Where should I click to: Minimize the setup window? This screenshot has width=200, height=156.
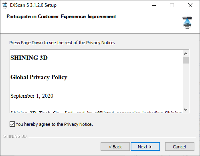tap(154, 5)
